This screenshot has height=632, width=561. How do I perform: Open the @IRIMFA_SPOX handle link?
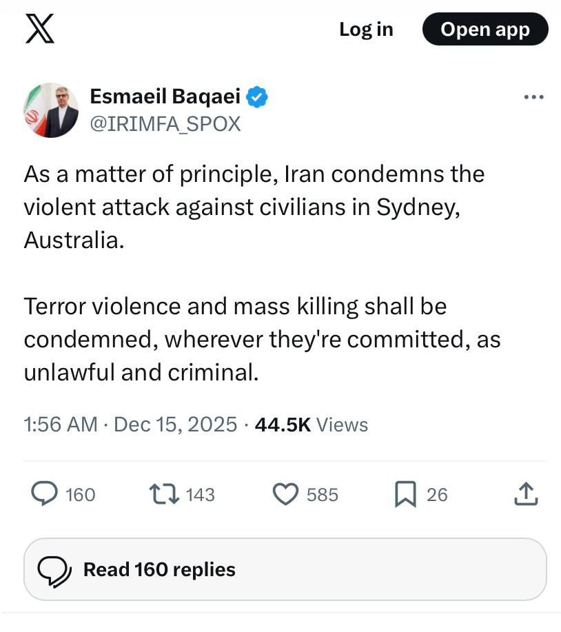click(x=165, y=123)
